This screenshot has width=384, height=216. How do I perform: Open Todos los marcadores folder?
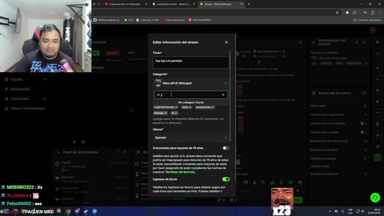click(367, 20)
